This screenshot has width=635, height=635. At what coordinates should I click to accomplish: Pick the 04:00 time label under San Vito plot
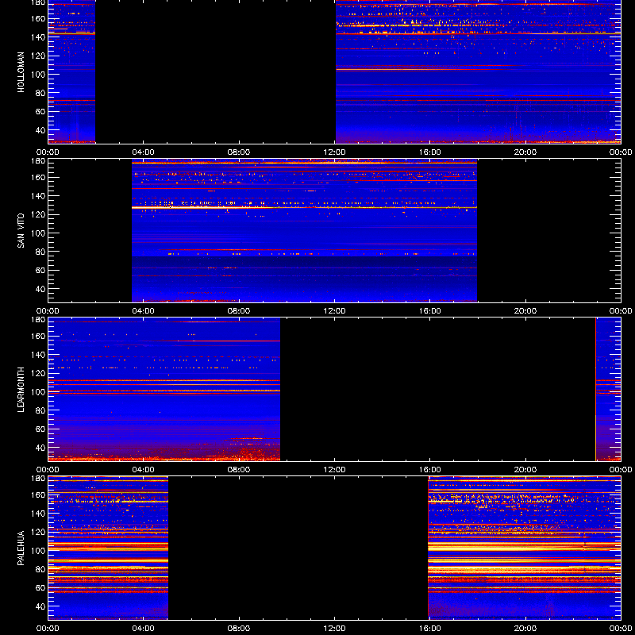point(144,311)
